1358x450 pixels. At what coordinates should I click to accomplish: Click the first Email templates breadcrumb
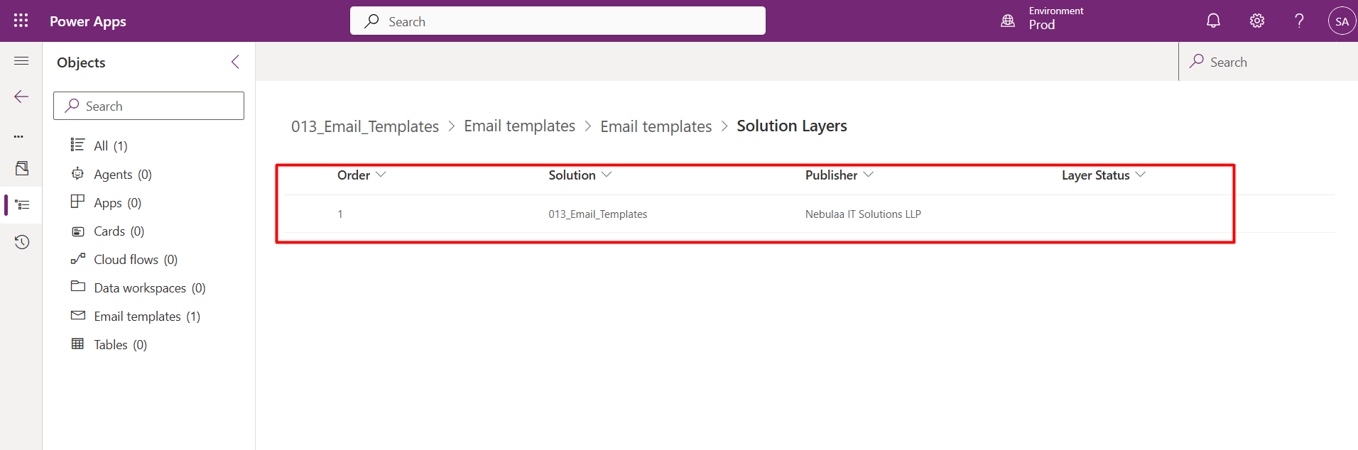tap(519, 126)
